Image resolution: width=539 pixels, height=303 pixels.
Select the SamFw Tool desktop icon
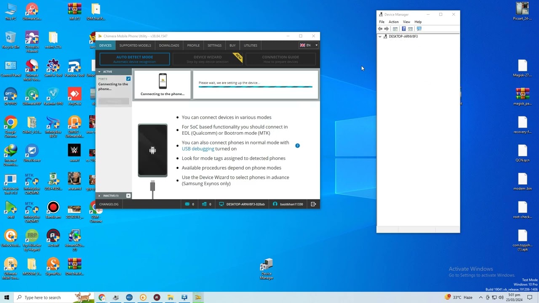click(x=53, y=68)
